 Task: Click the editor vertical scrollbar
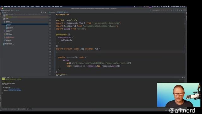coord(185,43)
